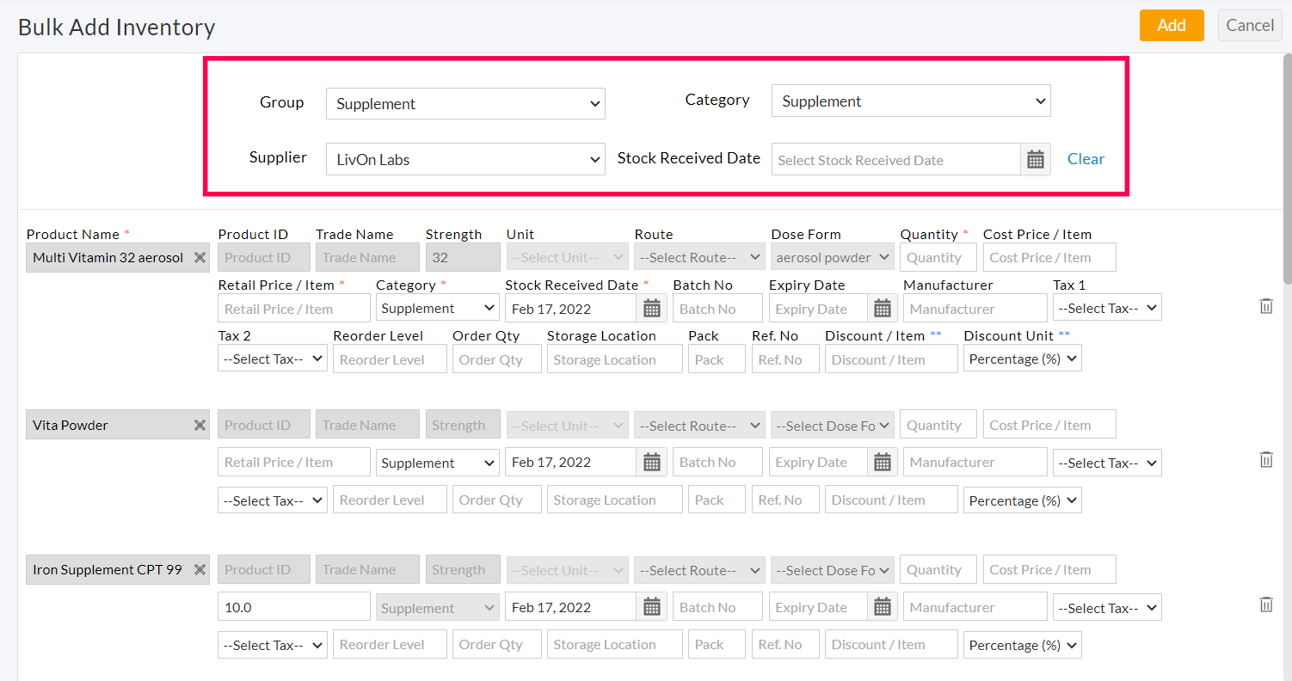Delete the Vita Powder row via trash icon
The image size is (1292, 681).
[1266, 459]
